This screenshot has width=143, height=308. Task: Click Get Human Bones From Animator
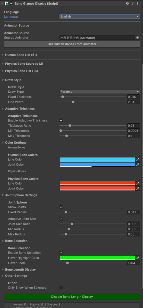(x=72, y=44)
